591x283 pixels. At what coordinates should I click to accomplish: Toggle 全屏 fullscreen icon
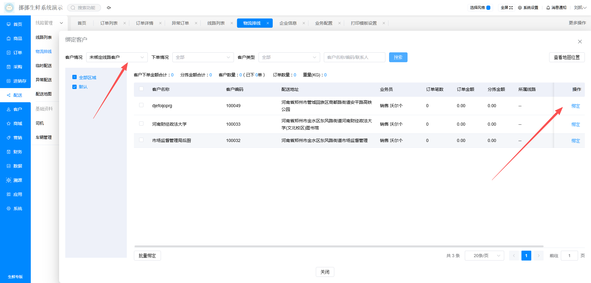tap(511, 8)
